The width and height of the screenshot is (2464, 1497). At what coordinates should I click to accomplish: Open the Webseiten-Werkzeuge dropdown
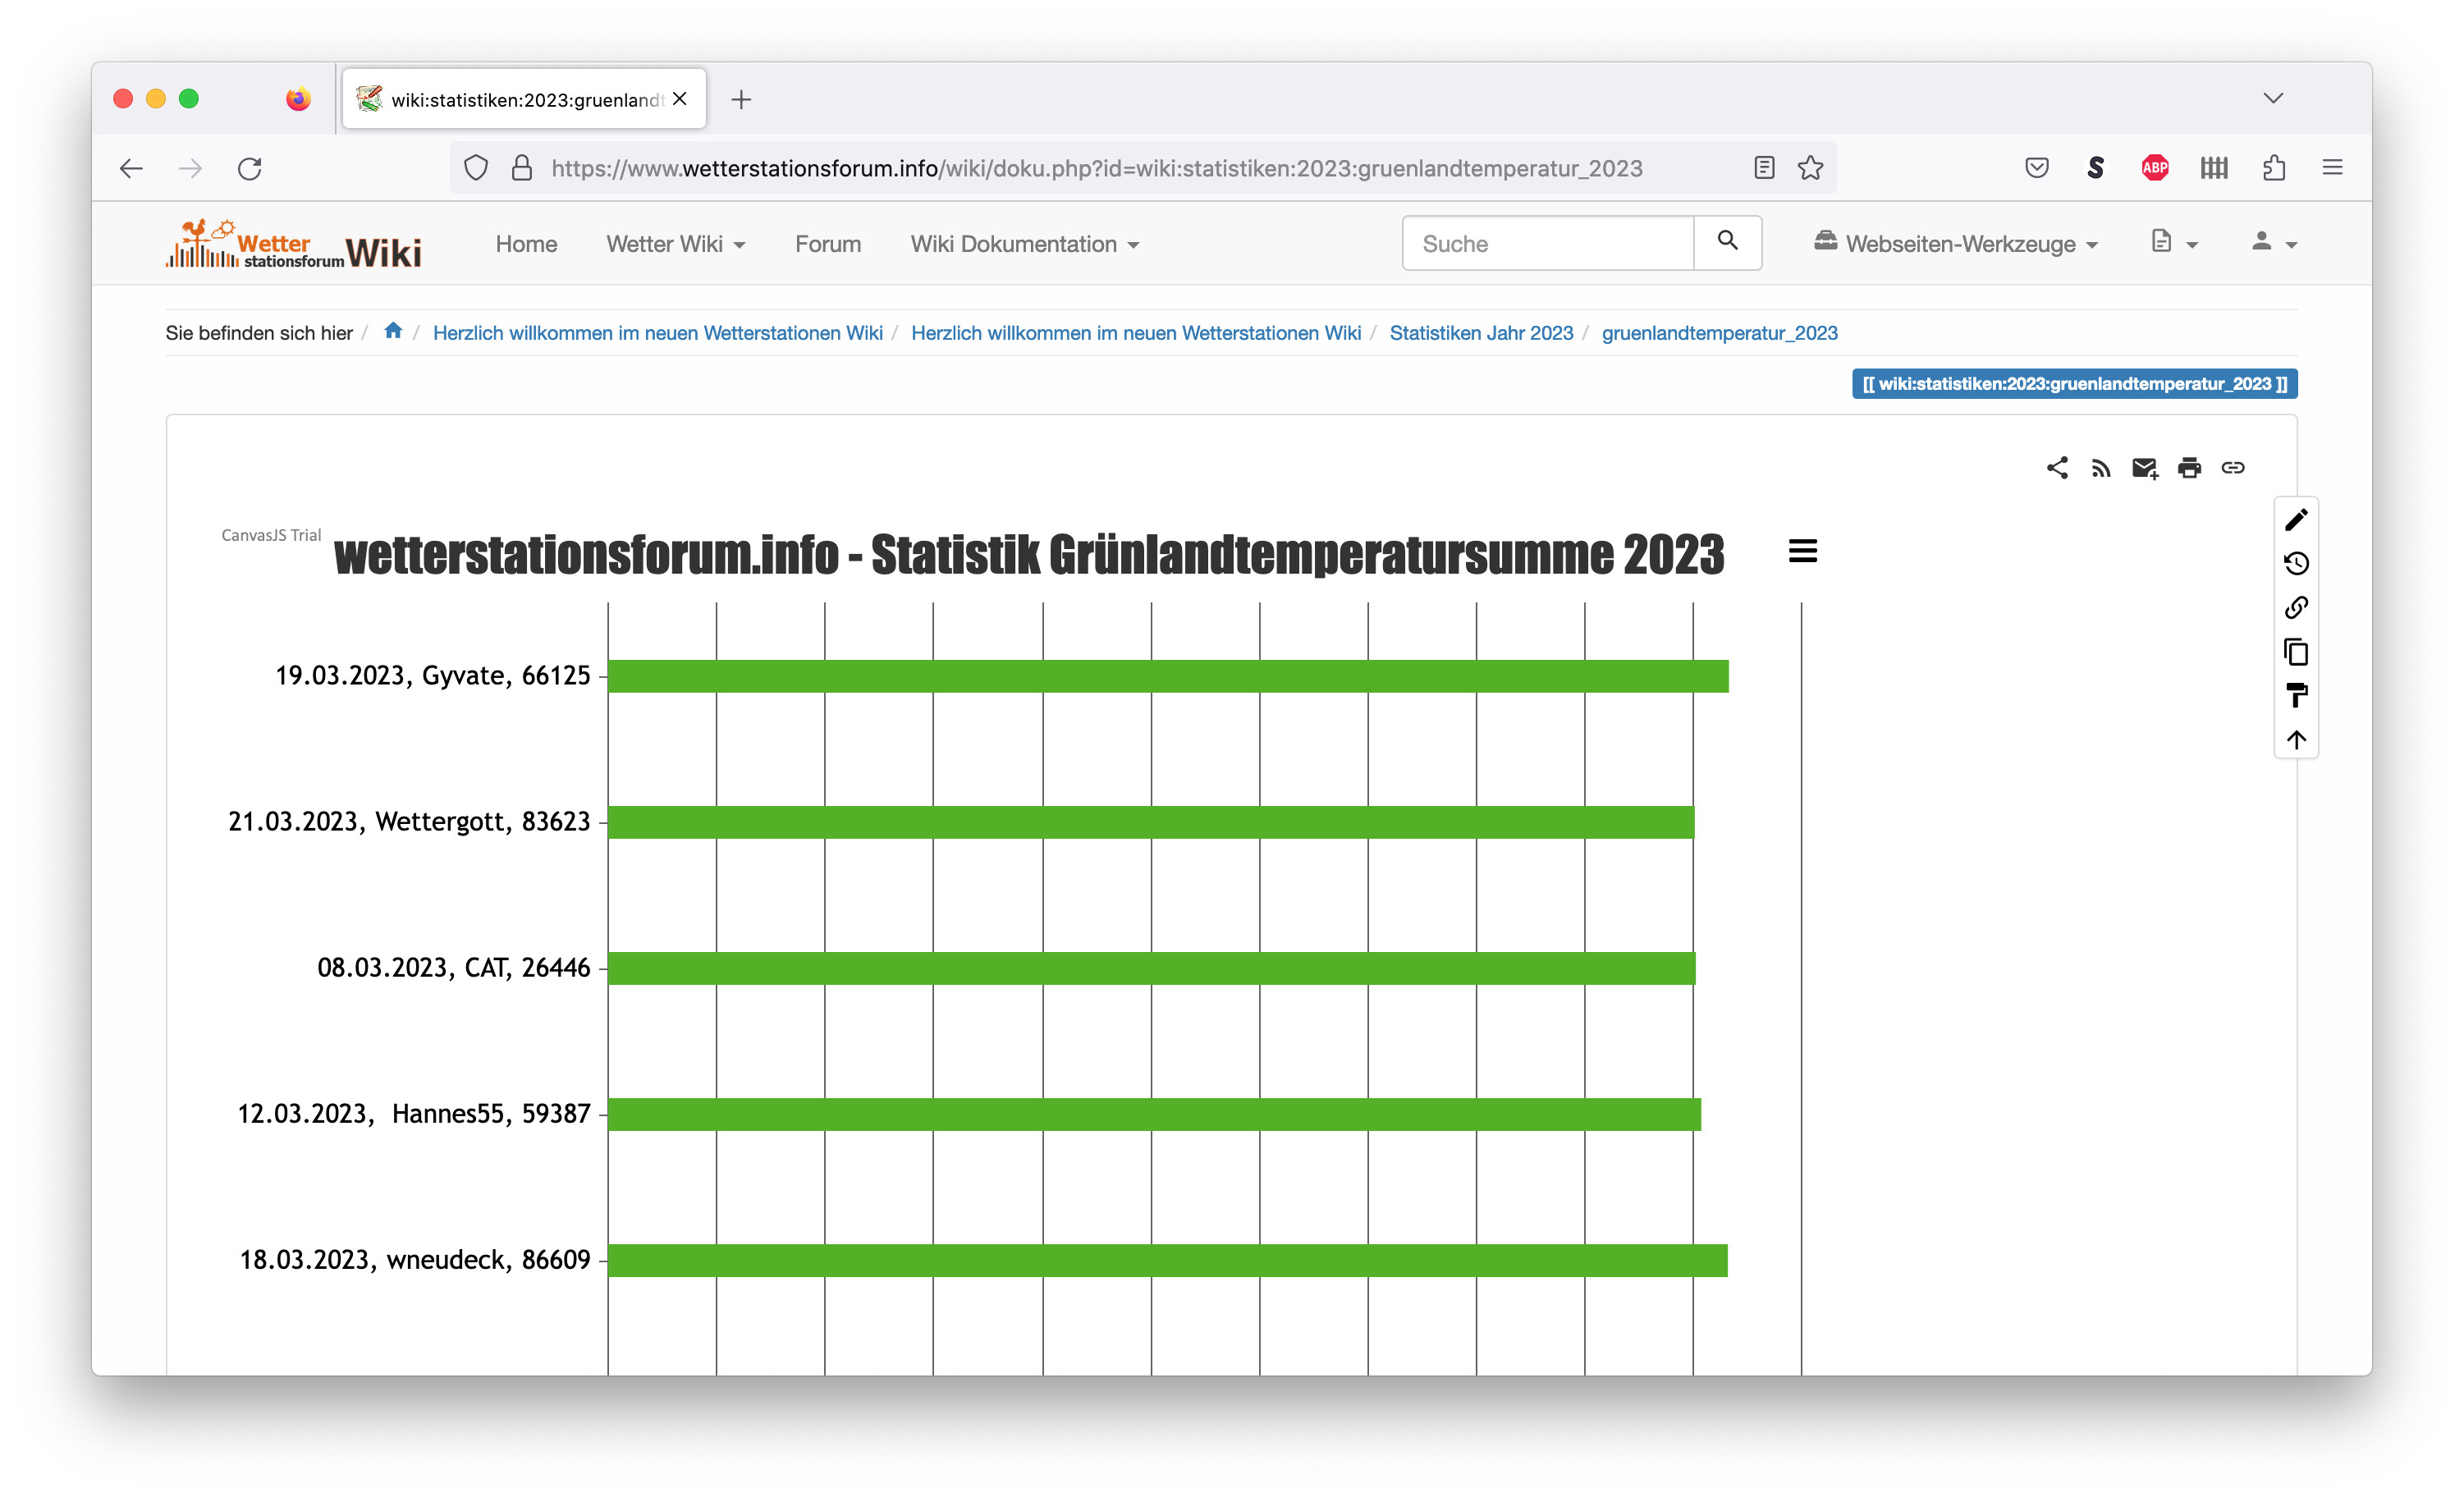coord(1956,244)
